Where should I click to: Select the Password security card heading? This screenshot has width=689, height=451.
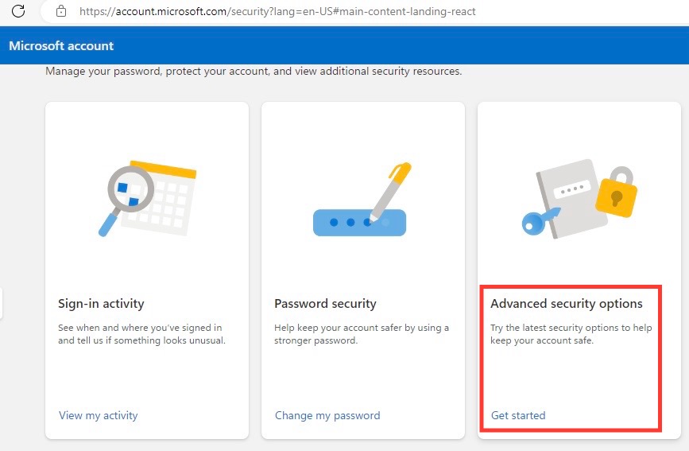coord(325,304)
